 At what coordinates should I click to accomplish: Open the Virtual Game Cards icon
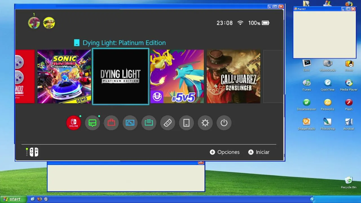click(186, 123)
